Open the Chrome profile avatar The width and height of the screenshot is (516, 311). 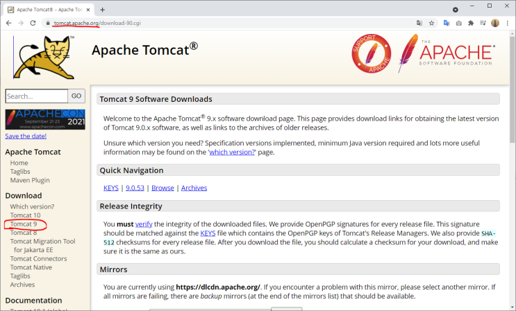pyautogui.click(x=495, y=23)
